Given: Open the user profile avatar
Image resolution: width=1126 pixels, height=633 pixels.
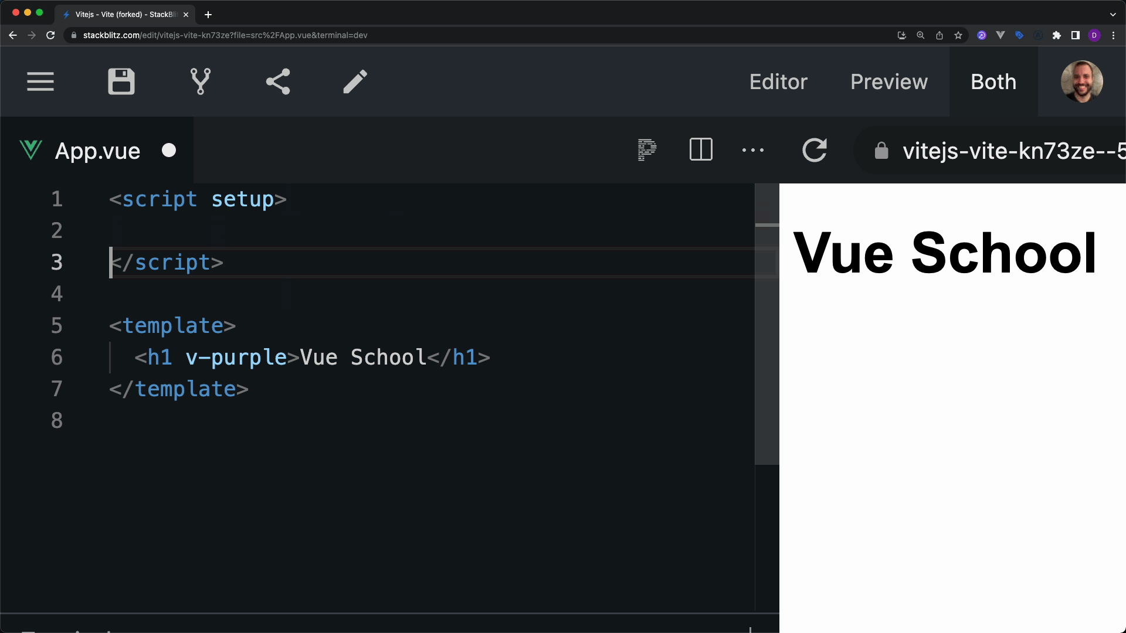Looking at the screenshot, I should (1082, 81).
